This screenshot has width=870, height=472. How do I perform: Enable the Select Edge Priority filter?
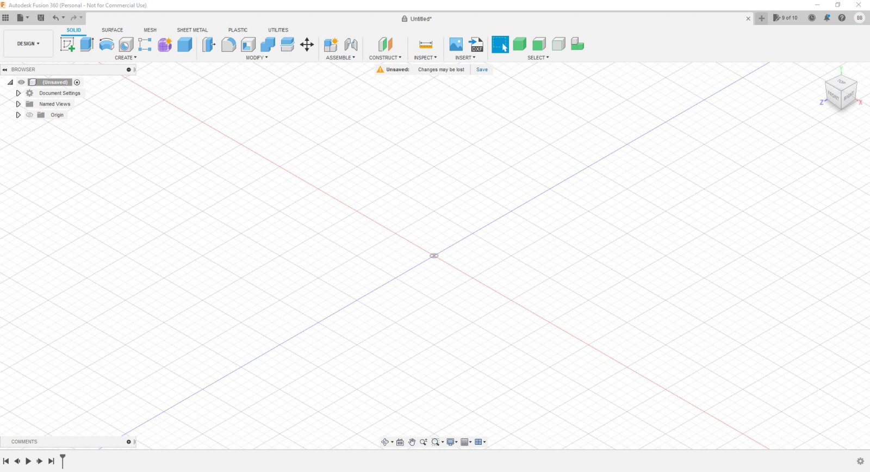(x=558, y=45)
